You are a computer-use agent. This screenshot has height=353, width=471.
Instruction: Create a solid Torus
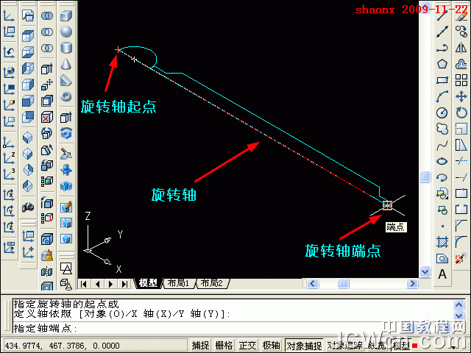(66, 96)
